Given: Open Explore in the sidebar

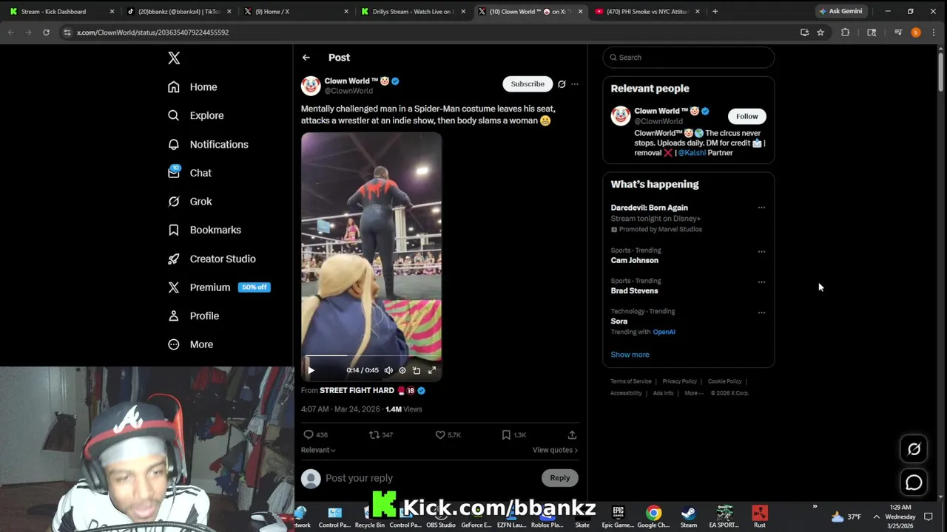Looking at the screenshot, I should (196, 115).
